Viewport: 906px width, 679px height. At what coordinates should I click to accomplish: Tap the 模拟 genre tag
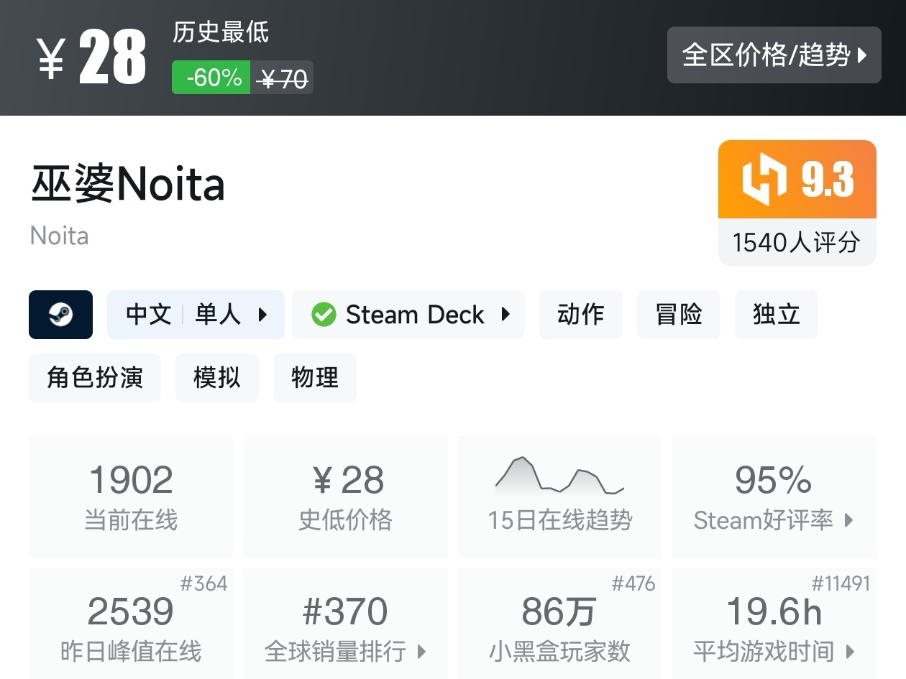(216, 378)
